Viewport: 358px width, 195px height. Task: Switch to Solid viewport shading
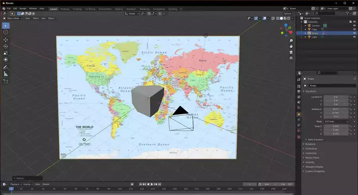coord(281,19)
